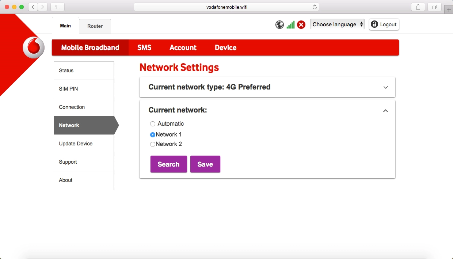Collapse the Current network section
Image resolution: width=453 pixels, height=259 pixels.
pyautogui.click(x=385, y=111)
